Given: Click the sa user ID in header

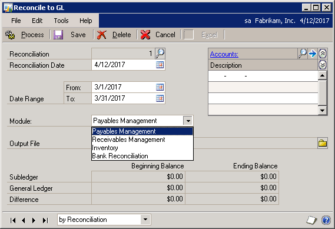Looking at the screenshot, I should tap(248, 21).
